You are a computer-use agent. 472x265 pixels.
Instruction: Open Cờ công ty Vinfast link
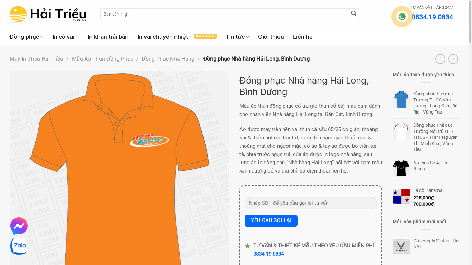(x=436, y=244)
